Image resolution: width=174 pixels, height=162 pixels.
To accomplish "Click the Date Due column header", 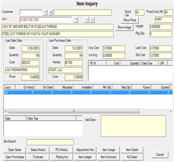I will pos(149,63).
